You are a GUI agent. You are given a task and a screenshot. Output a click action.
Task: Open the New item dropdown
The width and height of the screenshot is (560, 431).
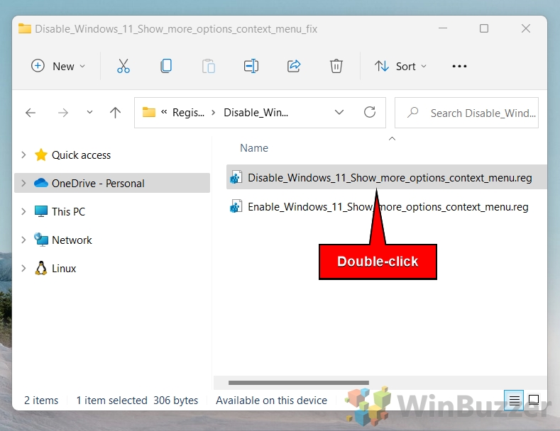[58, 67]
